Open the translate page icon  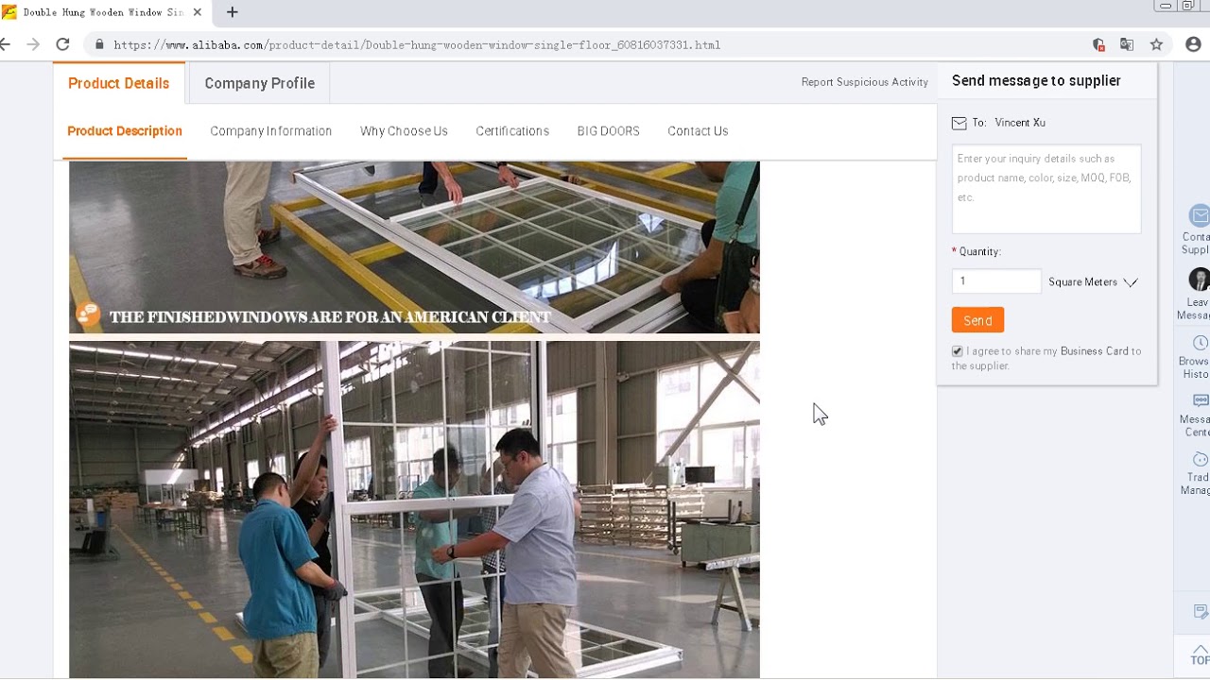1127,44
